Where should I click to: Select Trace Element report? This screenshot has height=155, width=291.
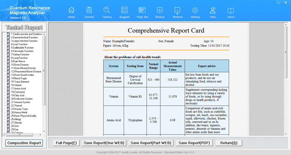pos(20,81)
